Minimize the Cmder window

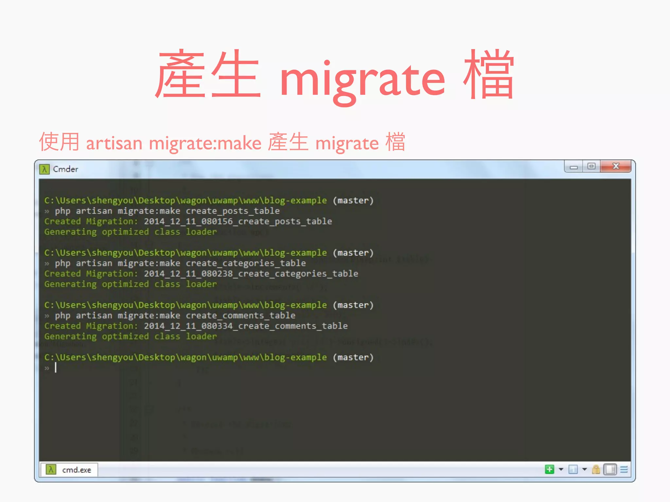[573, 167]
